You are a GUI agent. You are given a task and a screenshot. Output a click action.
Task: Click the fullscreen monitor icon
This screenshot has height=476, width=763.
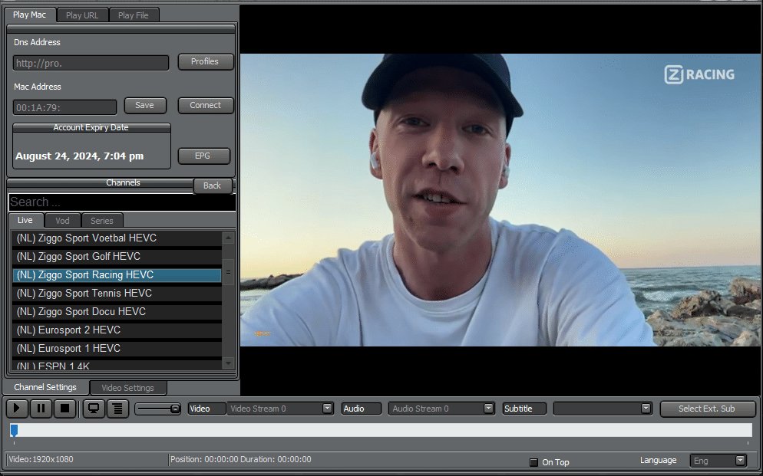click(x=94, y=409)
